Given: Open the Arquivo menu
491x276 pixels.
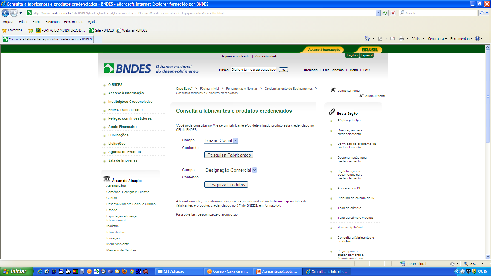Looking at the screenshot, I should pos(9,22).
